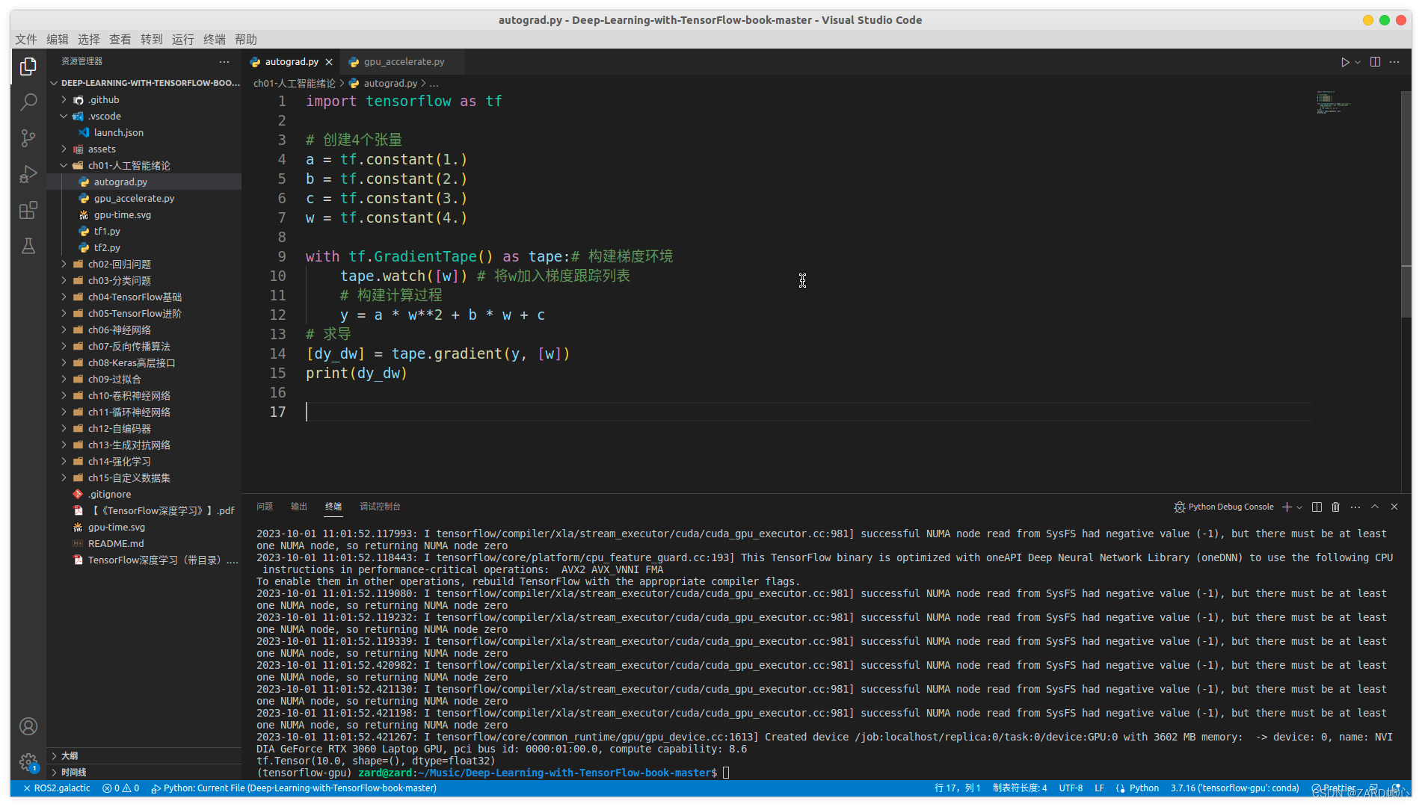The height and width of the screenshot is (807, 1422).
Task: Open the 查看 menu
Action: click(120, 40)
